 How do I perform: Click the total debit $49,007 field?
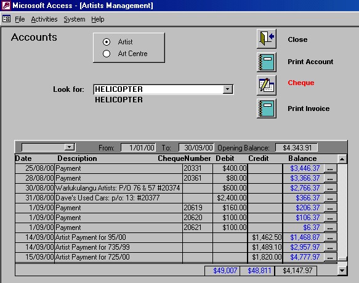click(222, 271)
